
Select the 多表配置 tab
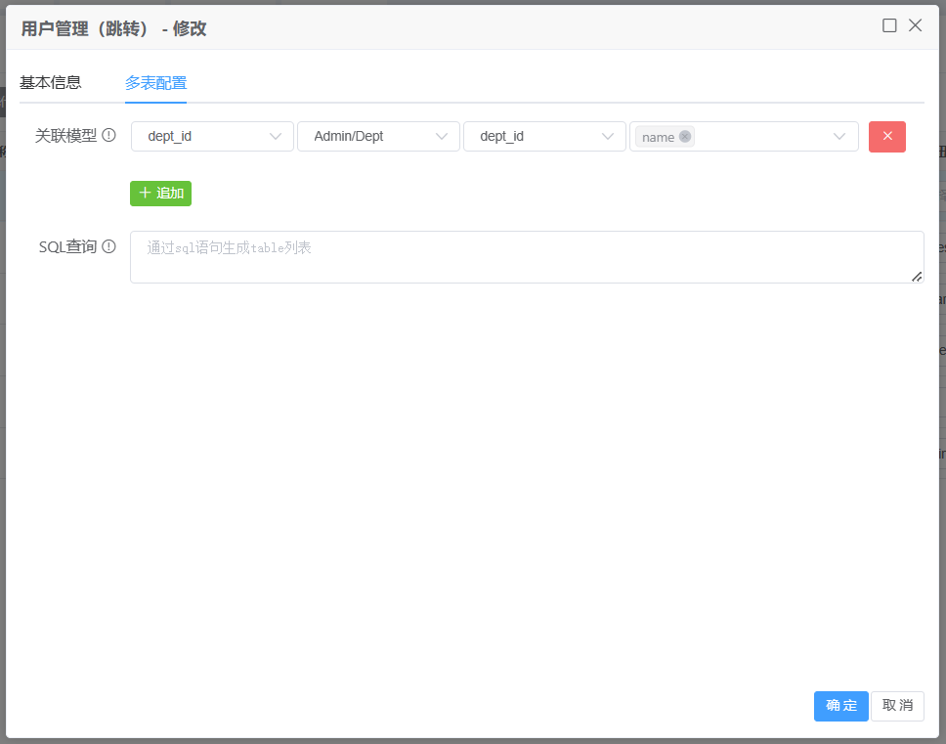pyautogui.click(x=155, y=83)
